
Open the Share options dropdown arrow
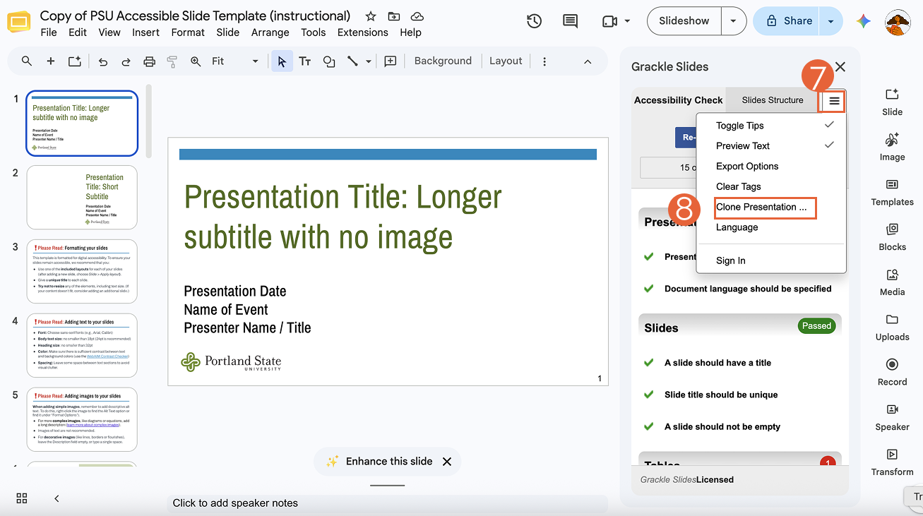(830, 21)
